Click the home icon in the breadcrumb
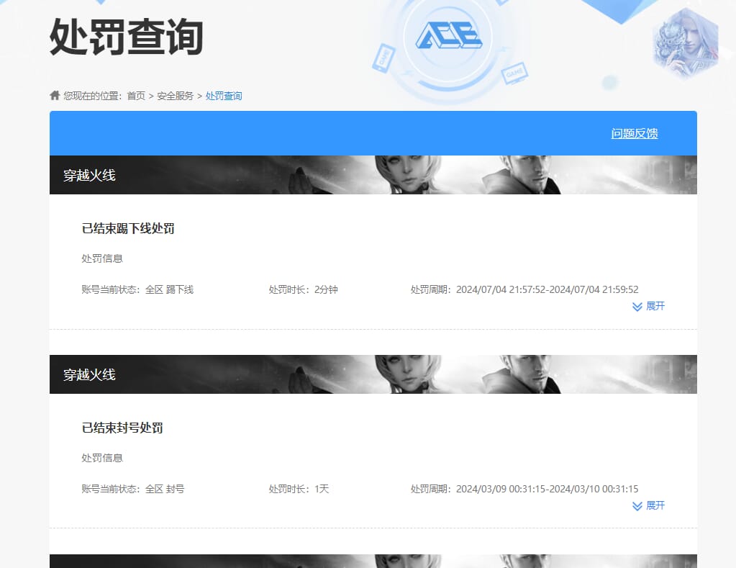The width and height of the screenshot is (736, 568). point(55,95)
